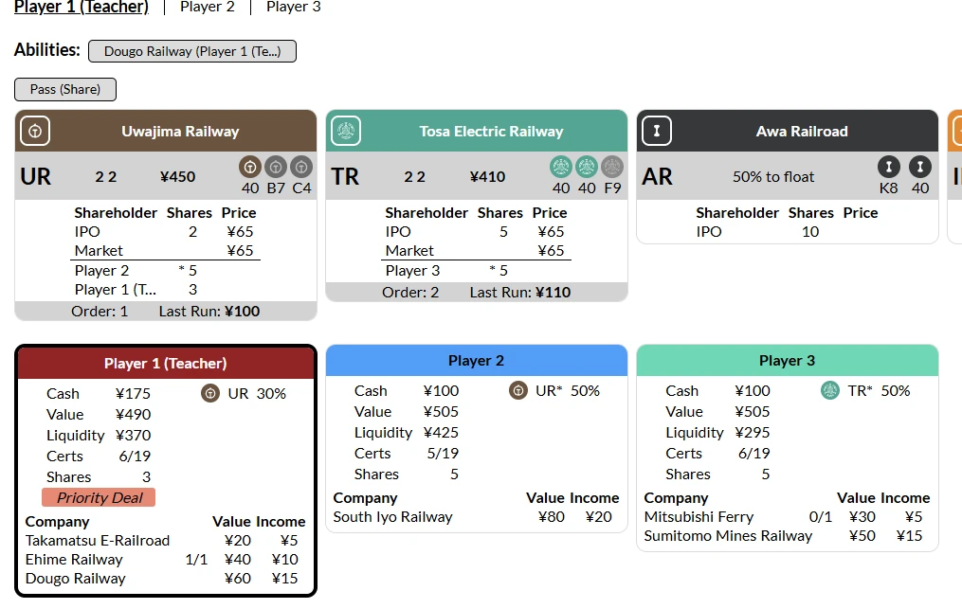Click the Awa Railroad header logo
962x609 pixels.
657,131
